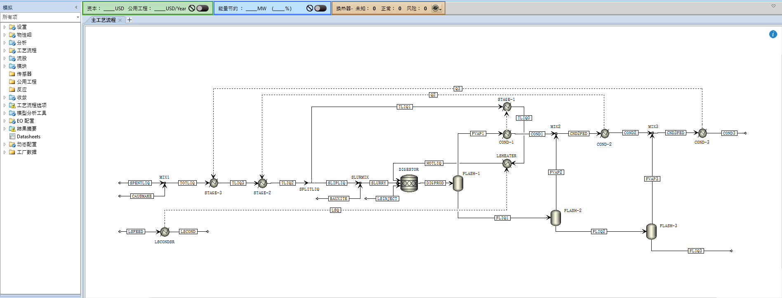
Task: Toggle the capital cost economics switch
Action: coord(203,8)
